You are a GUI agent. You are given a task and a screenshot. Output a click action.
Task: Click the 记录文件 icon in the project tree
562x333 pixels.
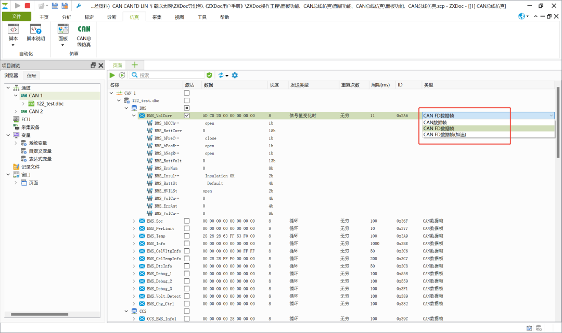16,166
